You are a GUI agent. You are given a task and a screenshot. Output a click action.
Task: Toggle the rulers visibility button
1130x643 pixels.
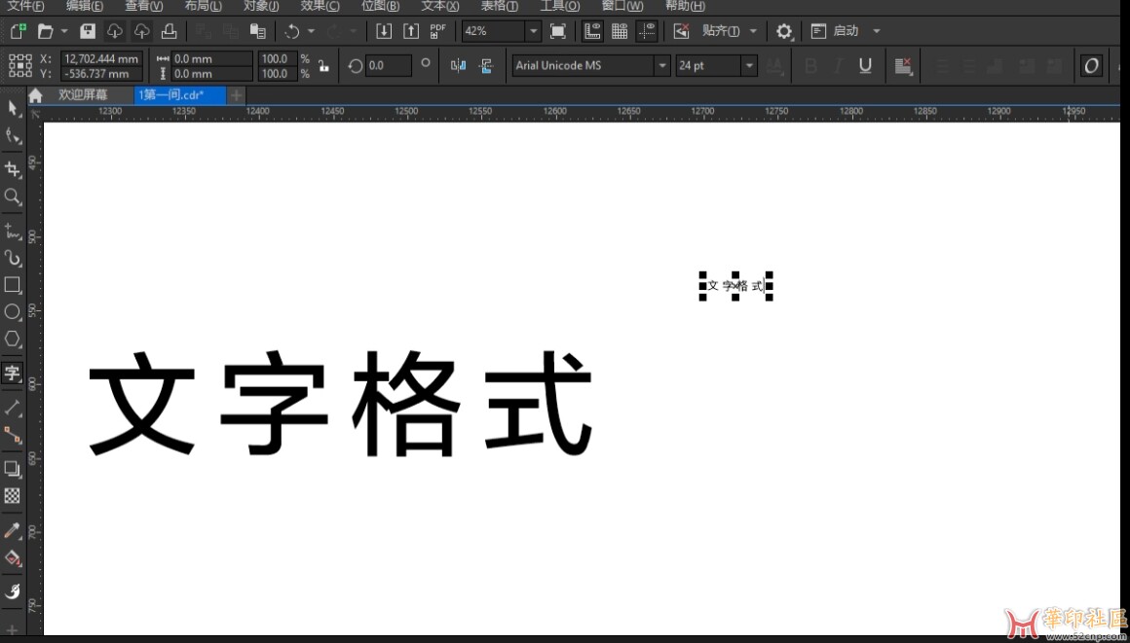591,30
